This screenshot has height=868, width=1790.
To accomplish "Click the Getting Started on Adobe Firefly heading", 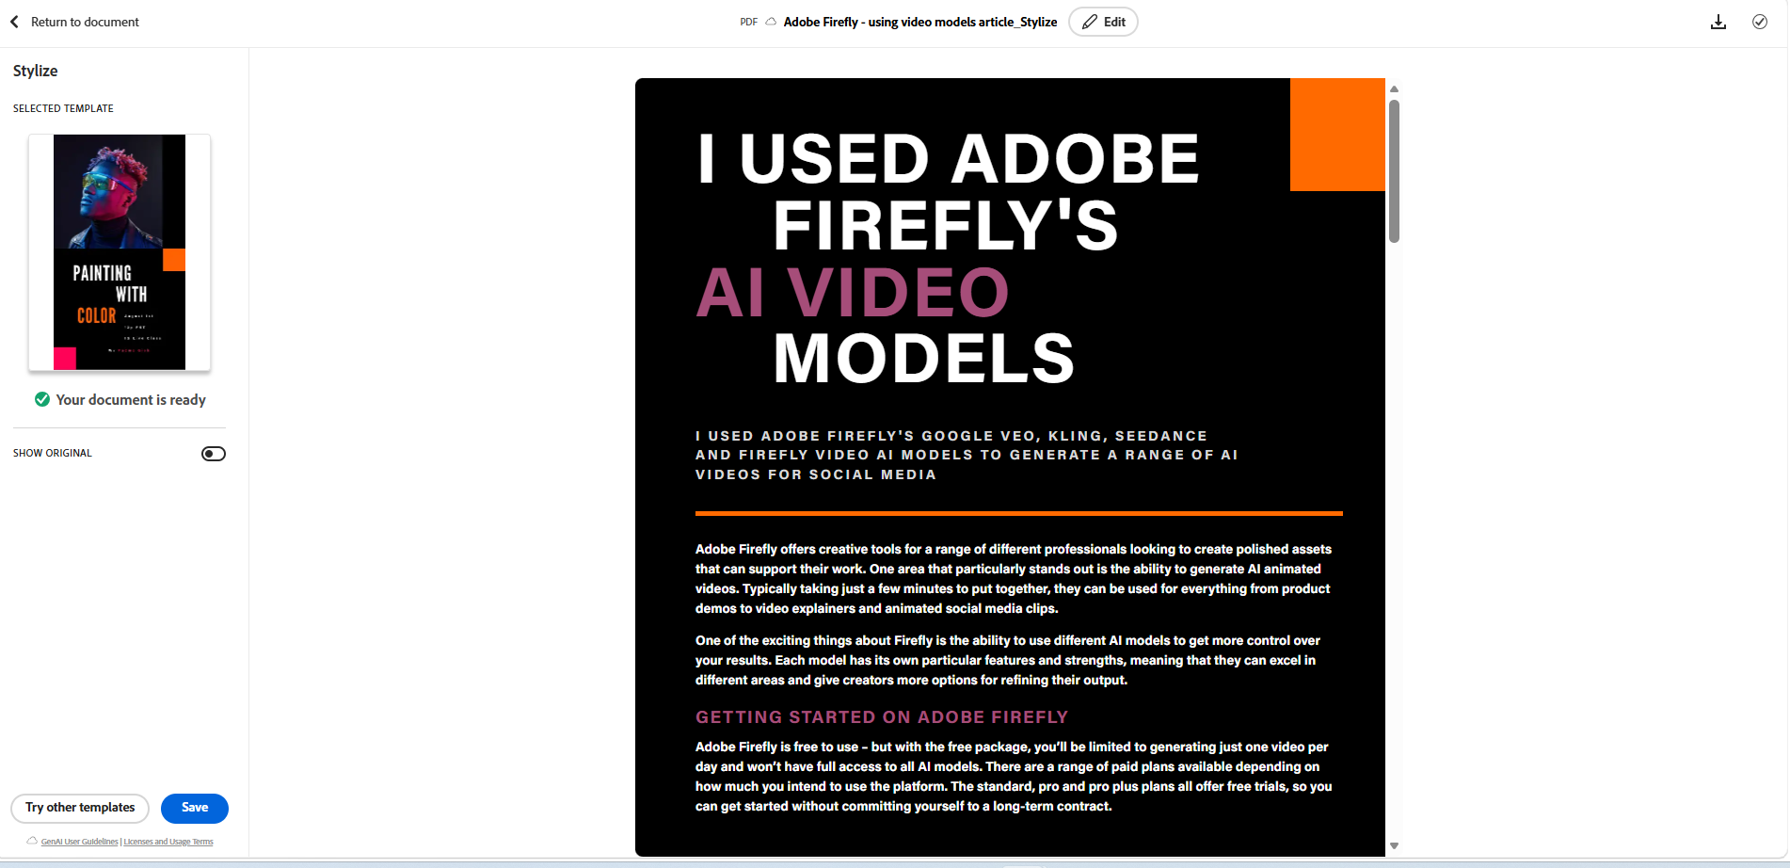I will coord(882,717).
